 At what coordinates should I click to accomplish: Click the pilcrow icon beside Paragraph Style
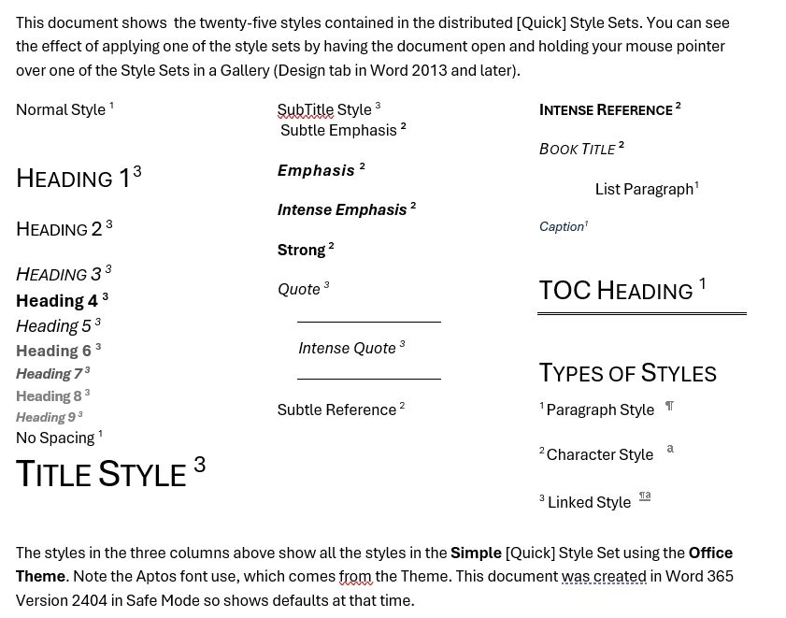tap(669, 406)
